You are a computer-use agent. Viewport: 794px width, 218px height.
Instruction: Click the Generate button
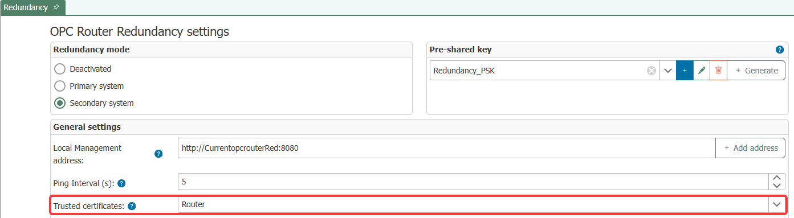pos(756,71)
